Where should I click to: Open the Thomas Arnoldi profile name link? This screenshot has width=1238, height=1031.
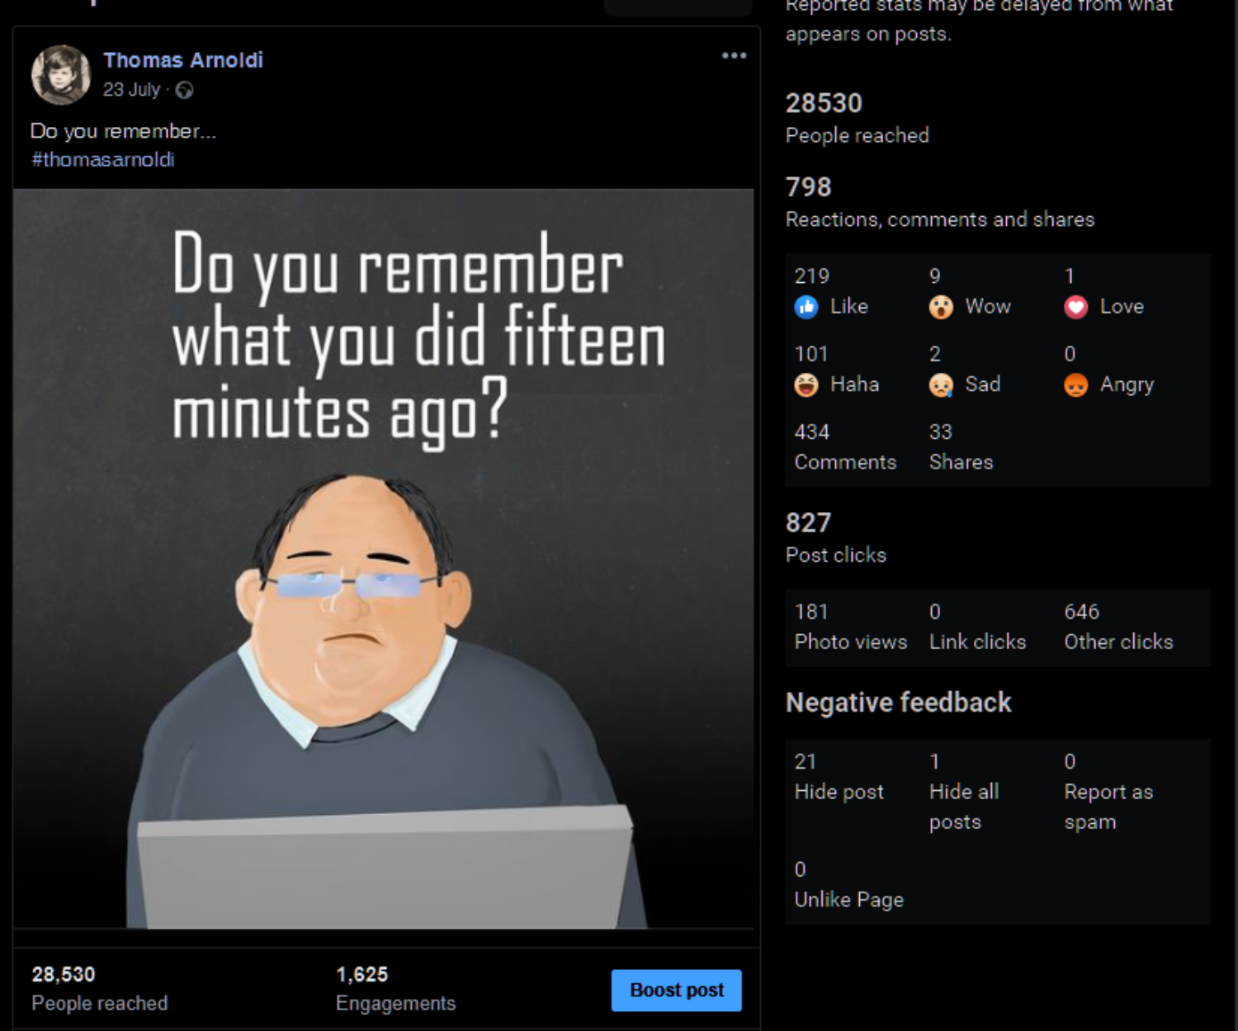pyautogui.click(x=183, y=60)
